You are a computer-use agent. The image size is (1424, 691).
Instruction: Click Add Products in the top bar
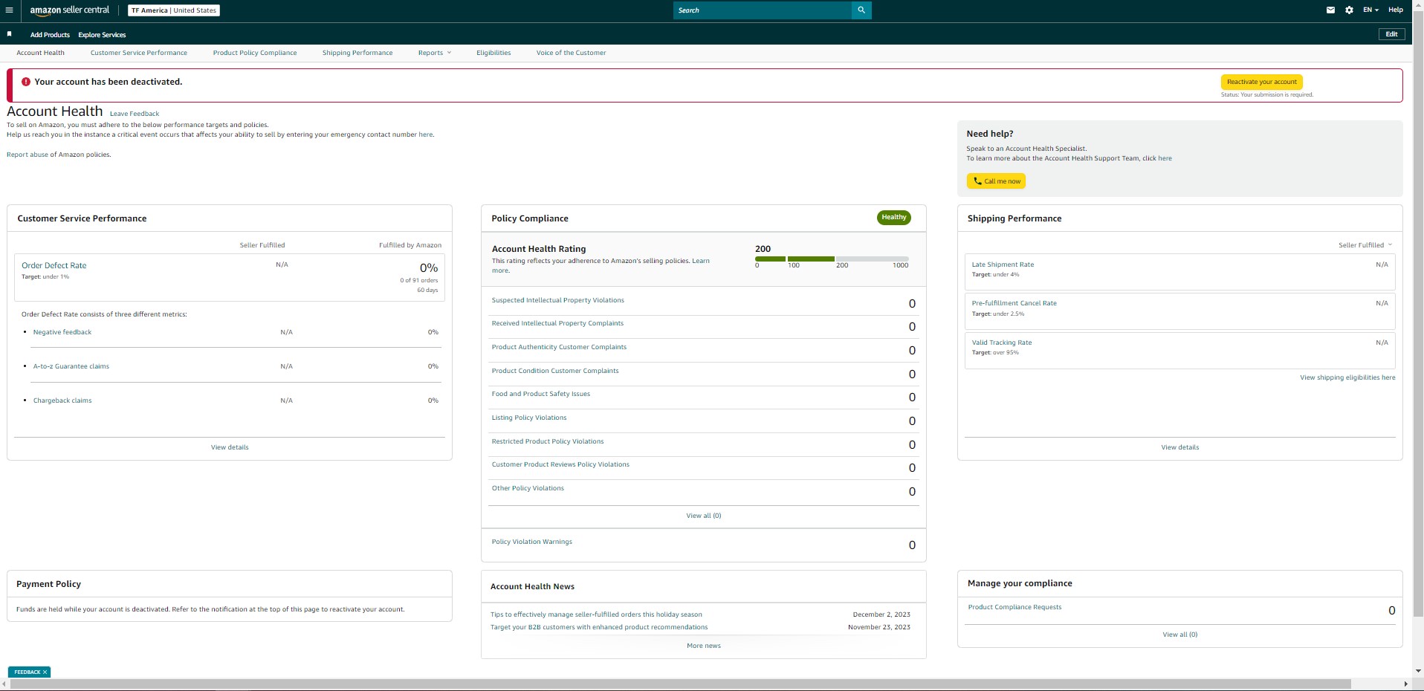(x=50, y=35)
